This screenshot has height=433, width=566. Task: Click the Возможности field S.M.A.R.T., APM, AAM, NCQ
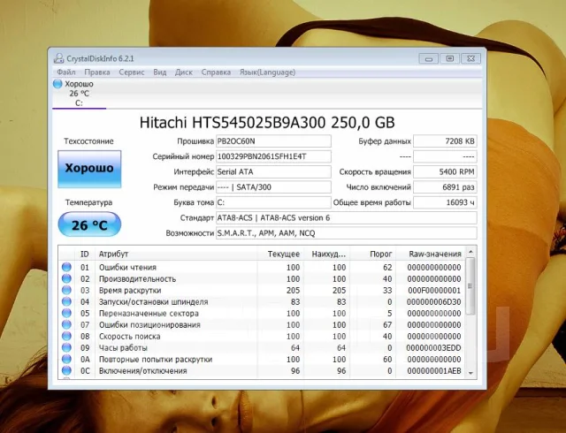click(346, 233)
